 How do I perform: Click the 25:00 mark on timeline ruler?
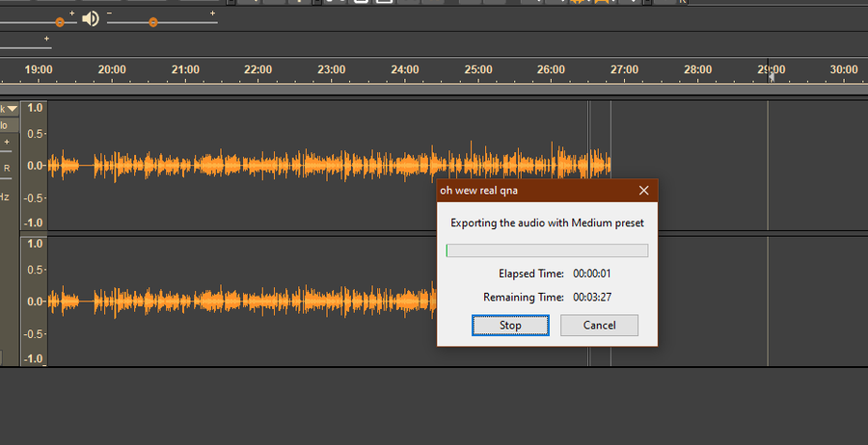click(477, 70)
